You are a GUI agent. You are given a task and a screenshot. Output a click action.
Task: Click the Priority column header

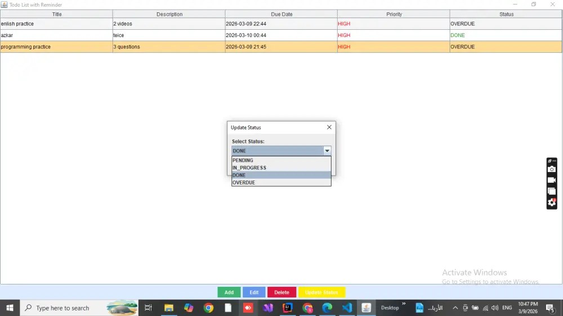click(x=394, y=15)
